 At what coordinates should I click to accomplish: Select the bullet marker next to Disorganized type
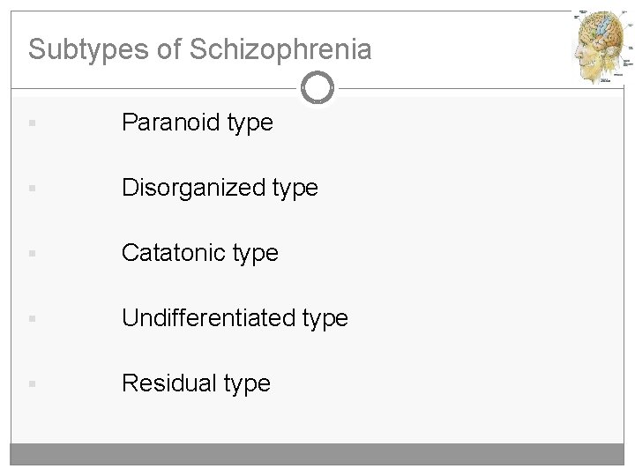[32, 190]
